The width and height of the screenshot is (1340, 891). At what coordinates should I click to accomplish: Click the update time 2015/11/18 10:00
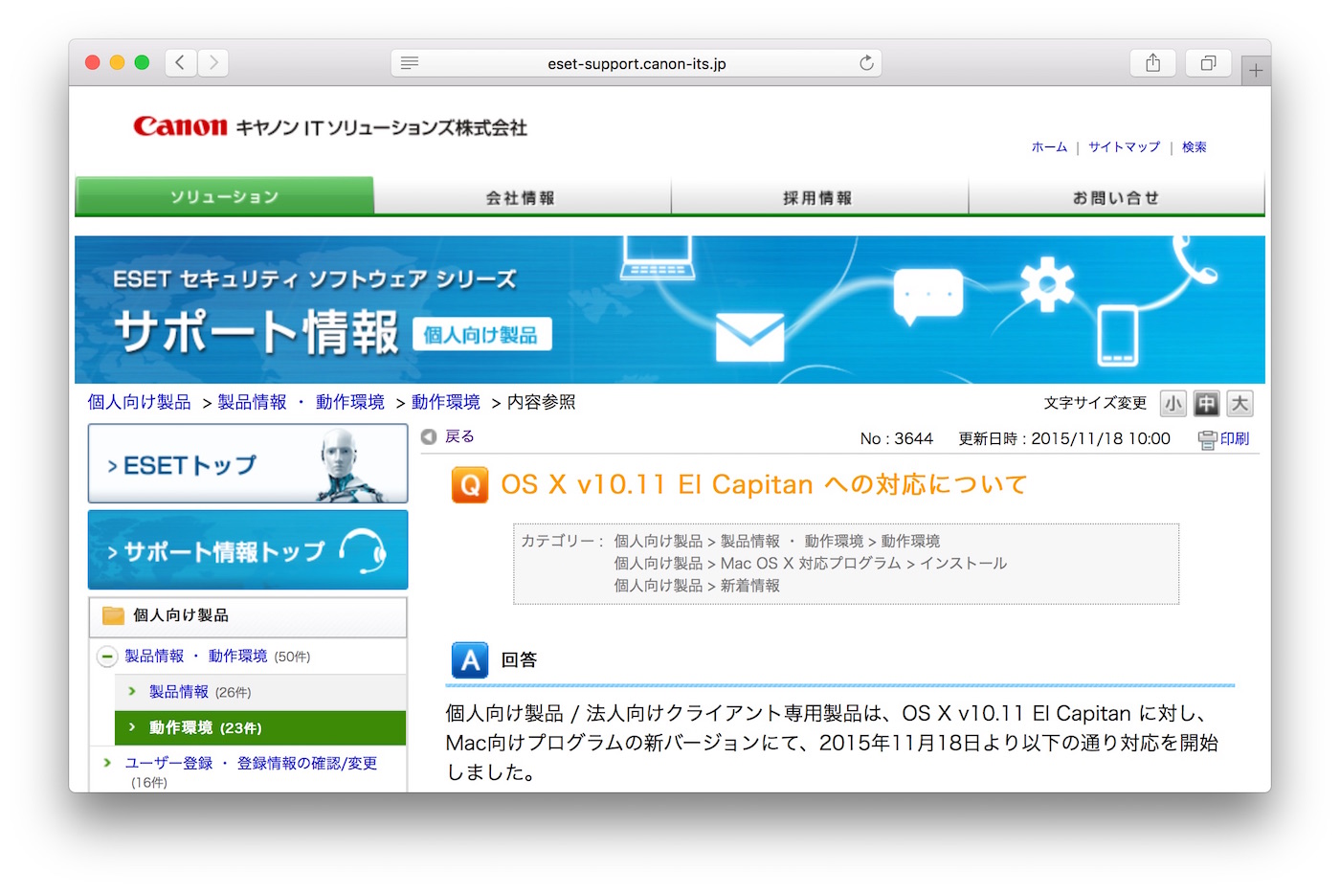tap(1101, 439)
